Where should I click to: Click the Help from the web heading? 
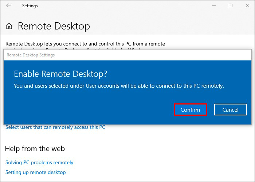[35, 149]
